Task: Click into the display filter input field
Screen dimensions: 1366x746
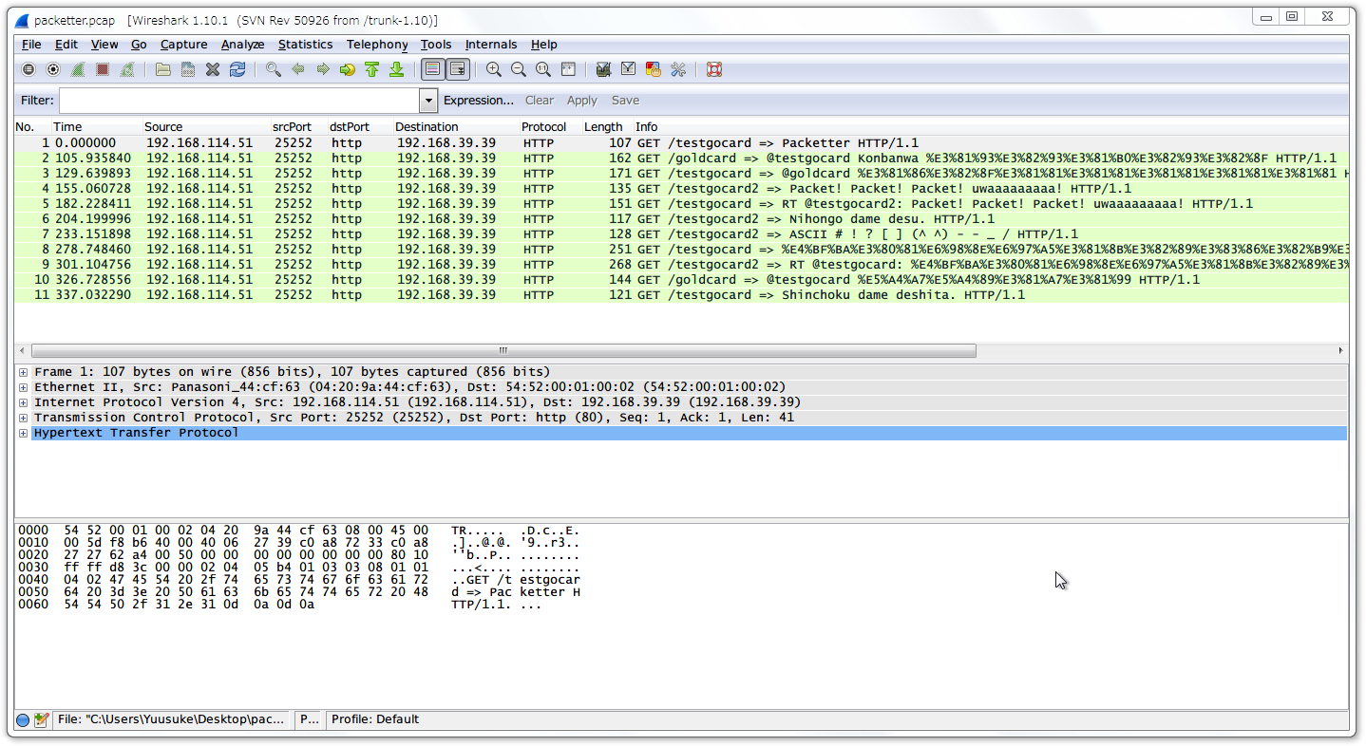Action: click(239, 101)
